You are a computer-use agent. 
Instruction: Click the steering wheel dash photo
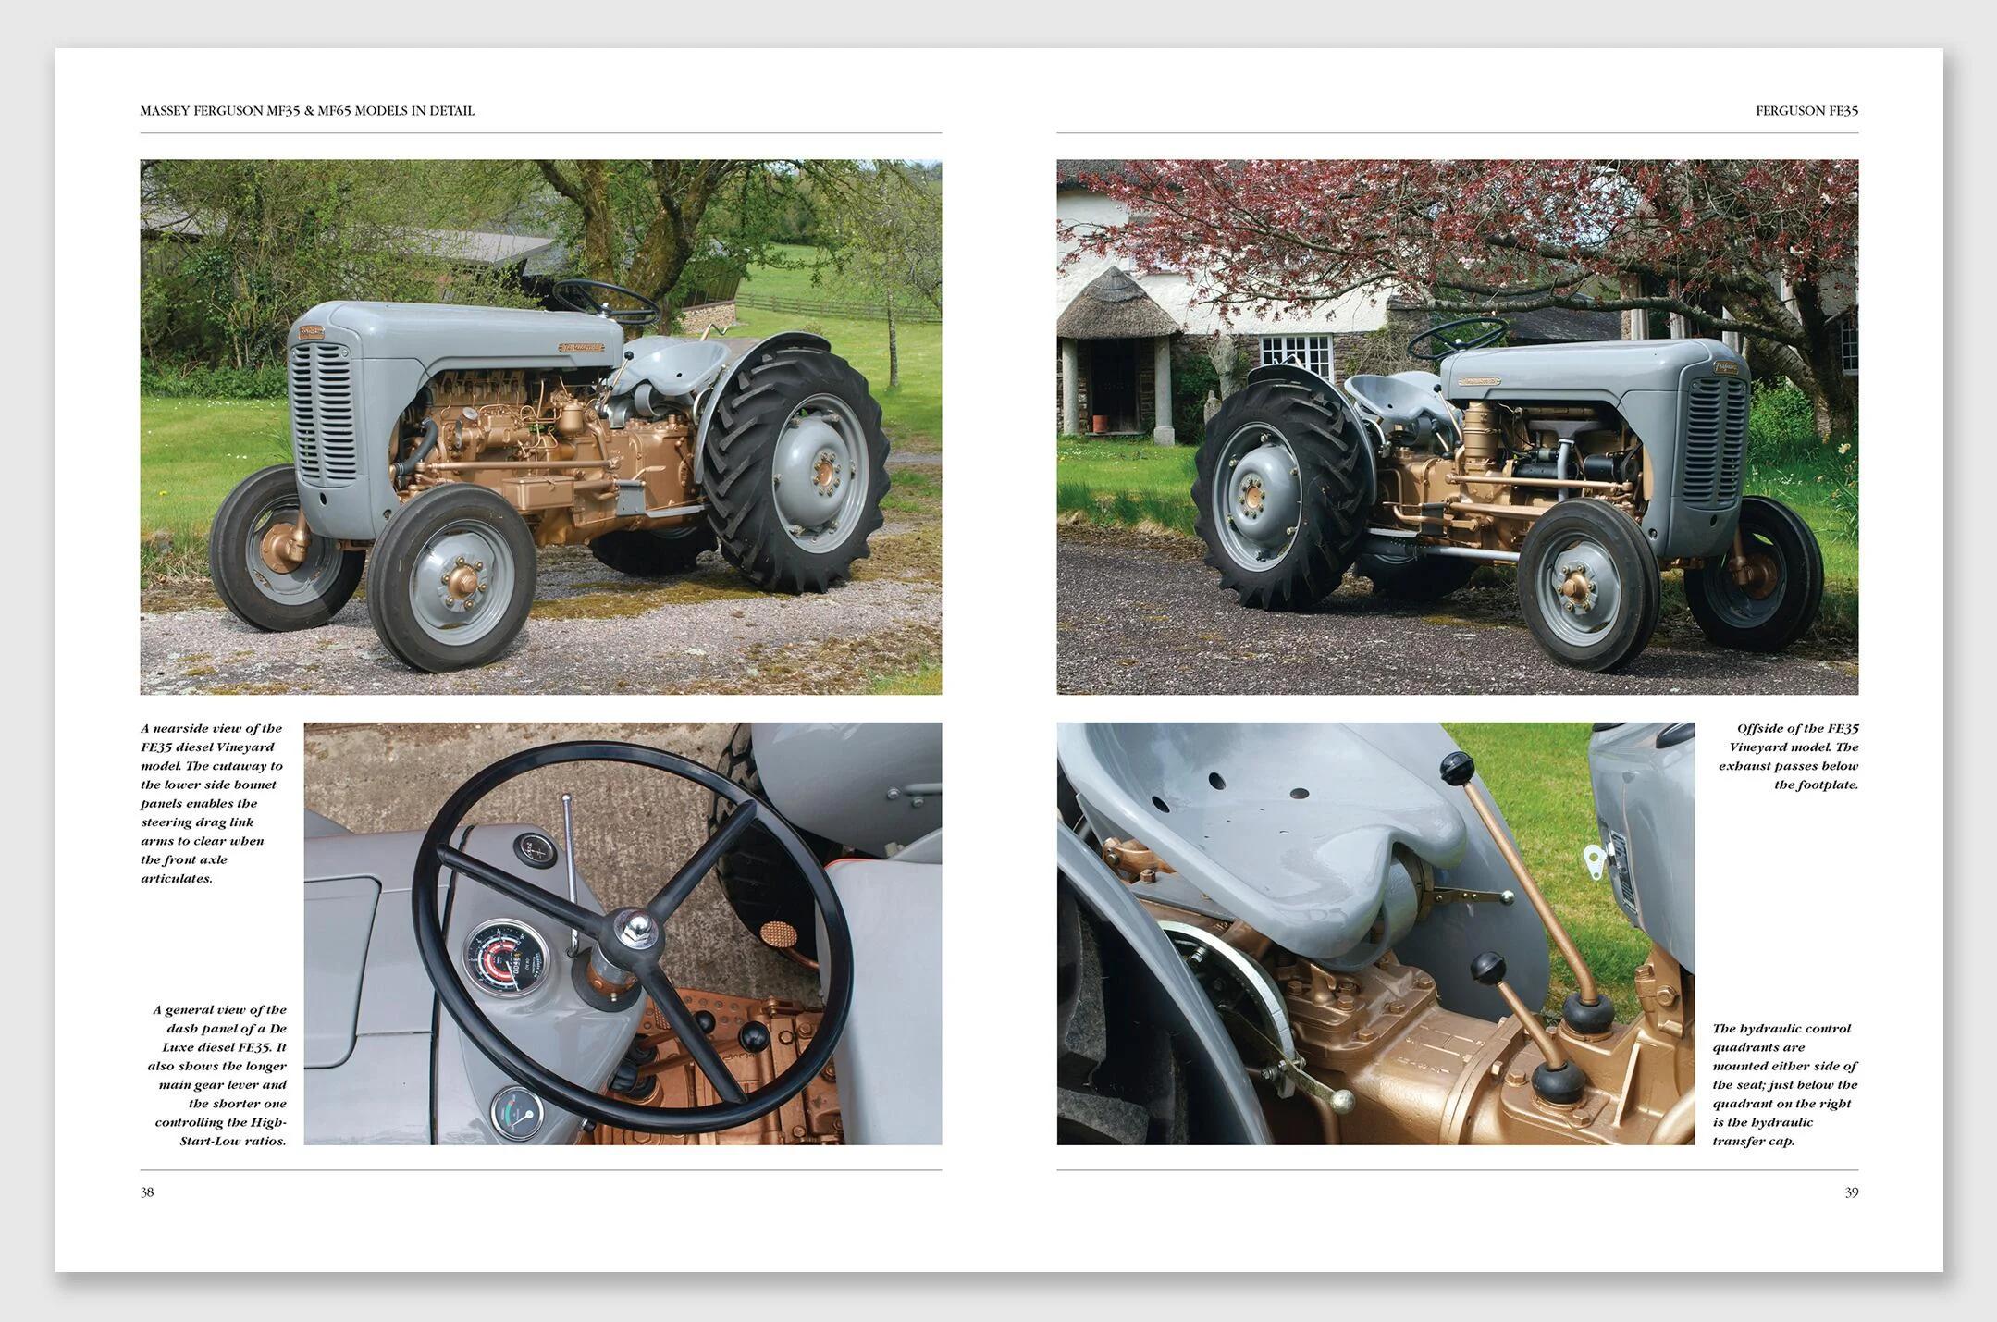pos(623,933)
